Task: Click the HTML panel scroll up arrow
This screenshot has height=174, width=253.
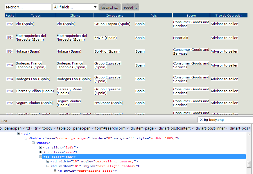Action: 249,135
